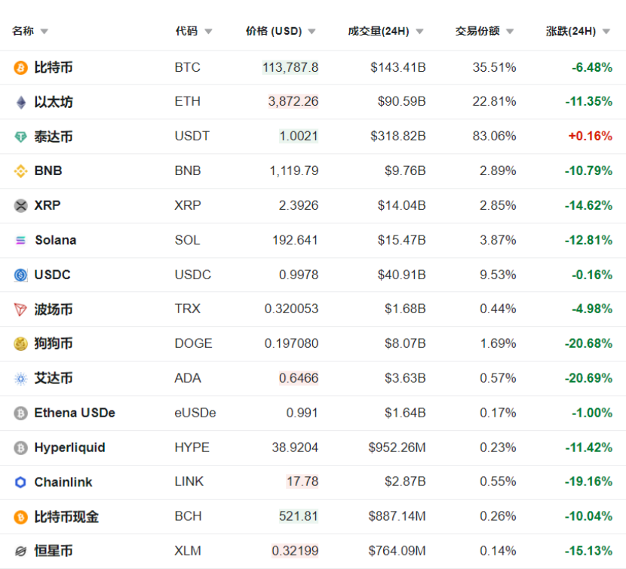Screen dimensions: 626x569
Task: Sort by 成交量(24H) column arrow
Action: 419,32
